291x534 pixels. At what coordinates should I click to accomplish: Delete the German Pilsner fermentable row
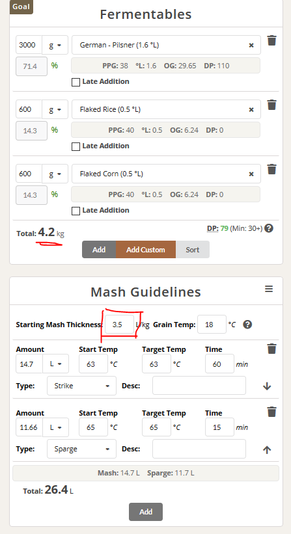[271, 40]
